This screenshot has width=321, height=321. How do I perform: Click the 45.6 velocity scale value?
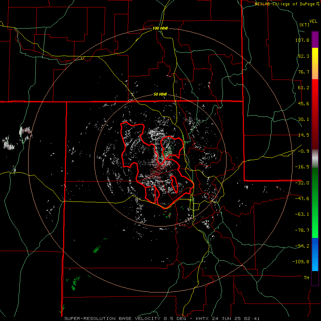coord(304,103)
